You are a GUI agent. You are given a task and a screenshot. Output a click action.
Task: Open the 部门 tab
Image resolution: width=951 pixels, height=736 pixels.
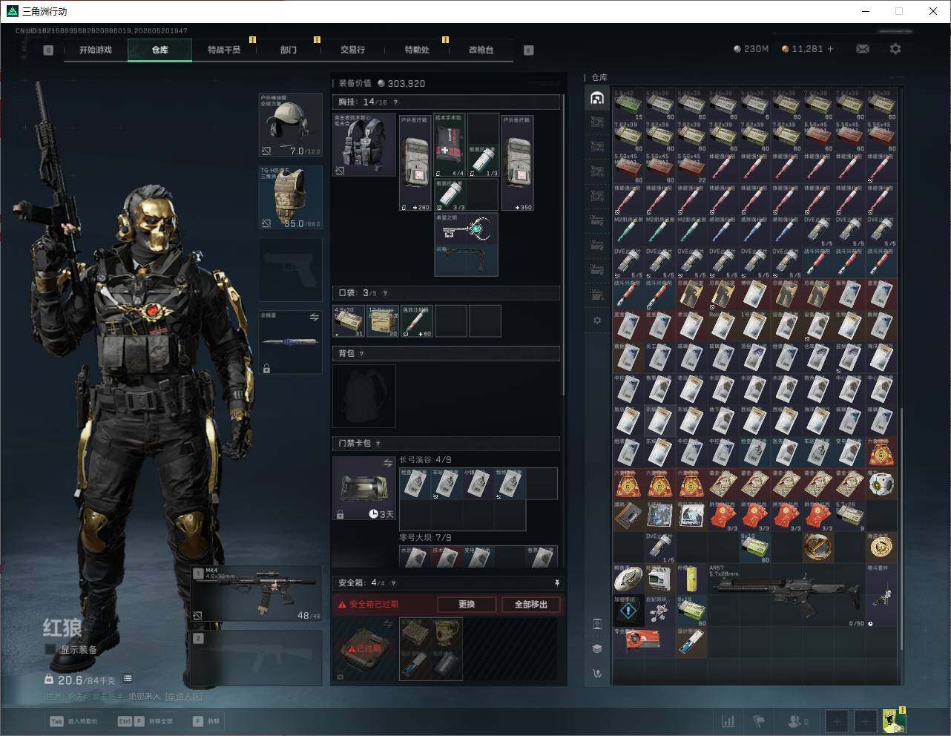pyautogui.click(x=288, y=50)
